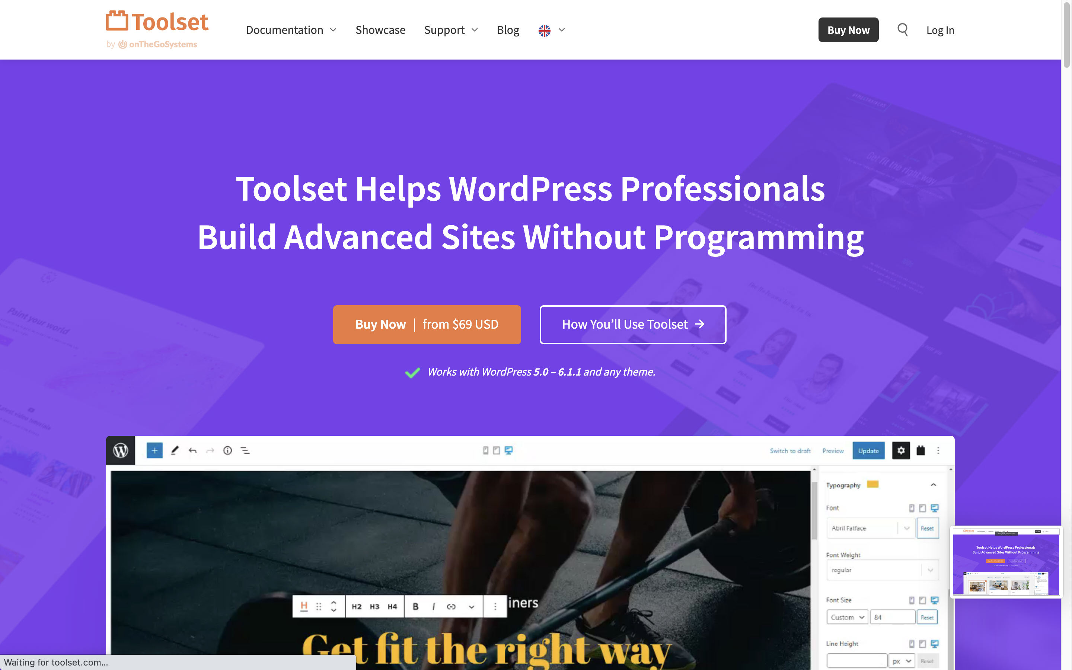Open the Blog menu item
1072x670 pixels.
click(508, 29)
